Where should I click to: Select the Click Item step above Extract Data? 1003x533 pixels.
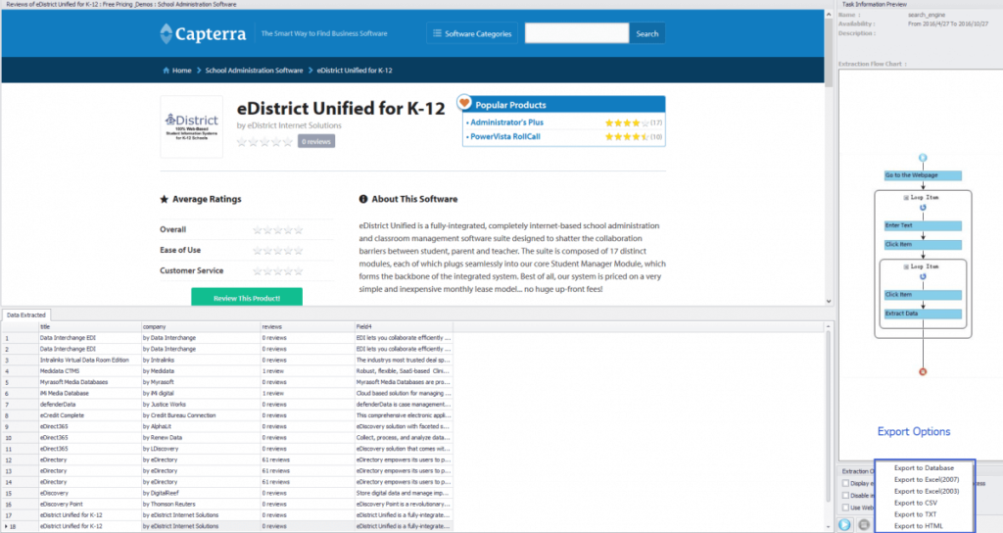coord(923,295)
